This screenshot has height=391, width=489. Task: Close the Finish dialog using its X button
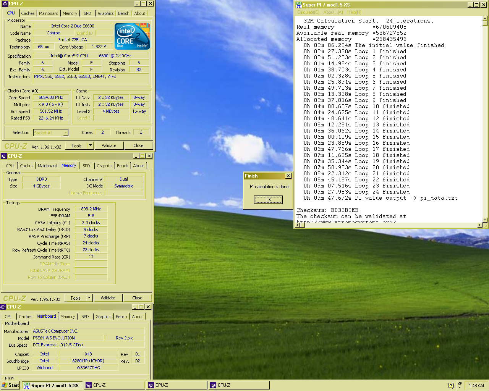click(x=288, y=176)
